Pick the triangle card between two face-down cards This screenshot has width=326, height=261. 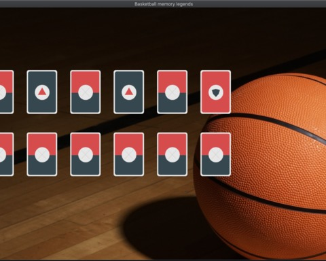pyautogui.click(x=128, y=92)
